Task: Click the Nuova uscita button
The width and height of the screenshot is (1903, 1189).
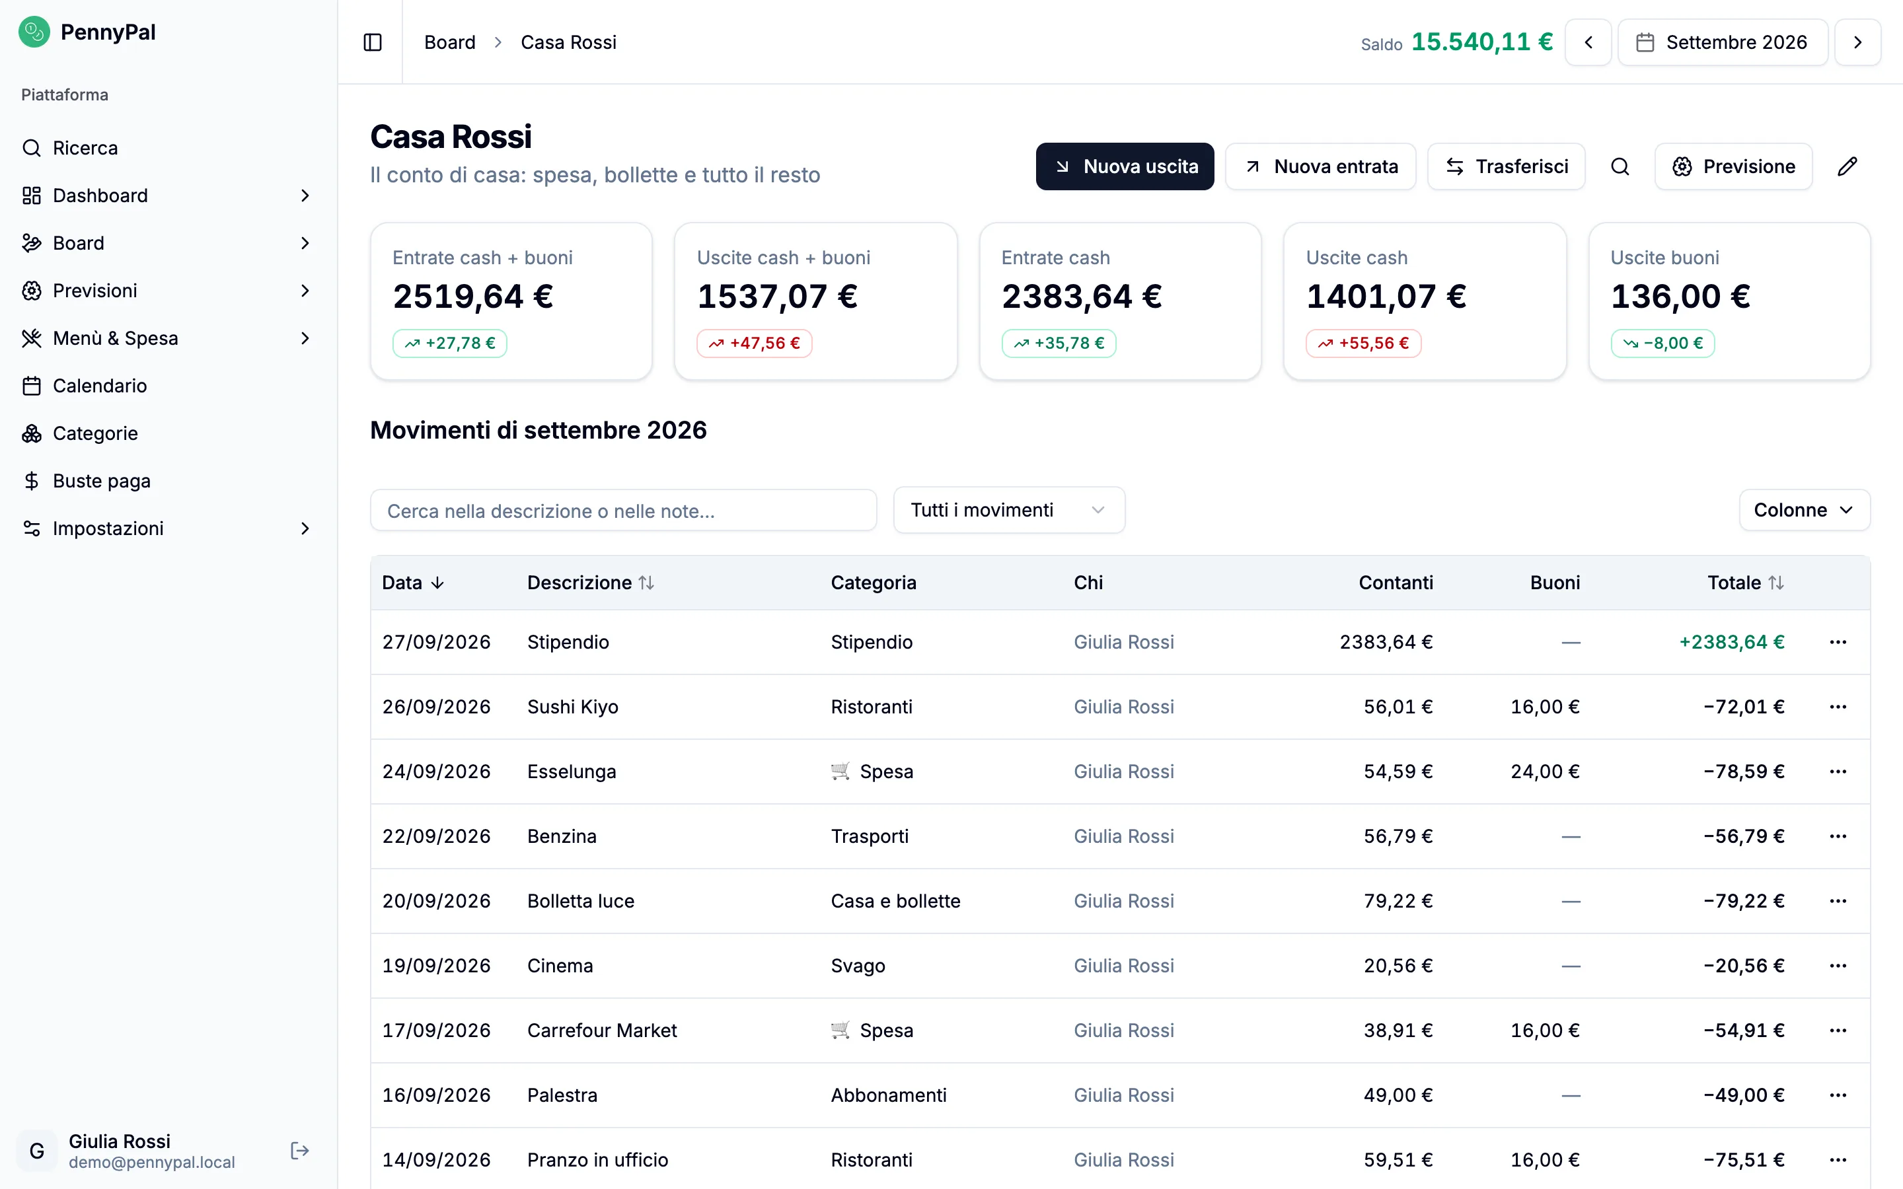Action: pos(1125,166)
